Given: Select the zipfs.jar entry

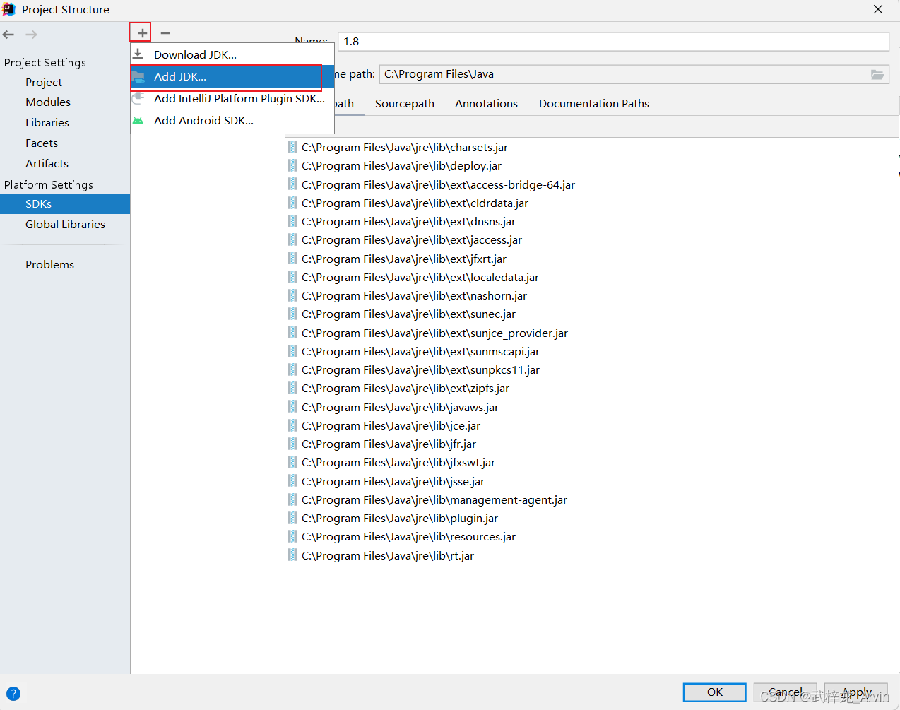Looking at the screenshot, I should [x=405, y=388].
